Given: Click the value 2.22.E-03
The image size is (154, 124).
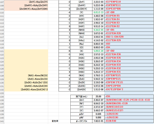Looking at the screenshot, I should (98, 2).
